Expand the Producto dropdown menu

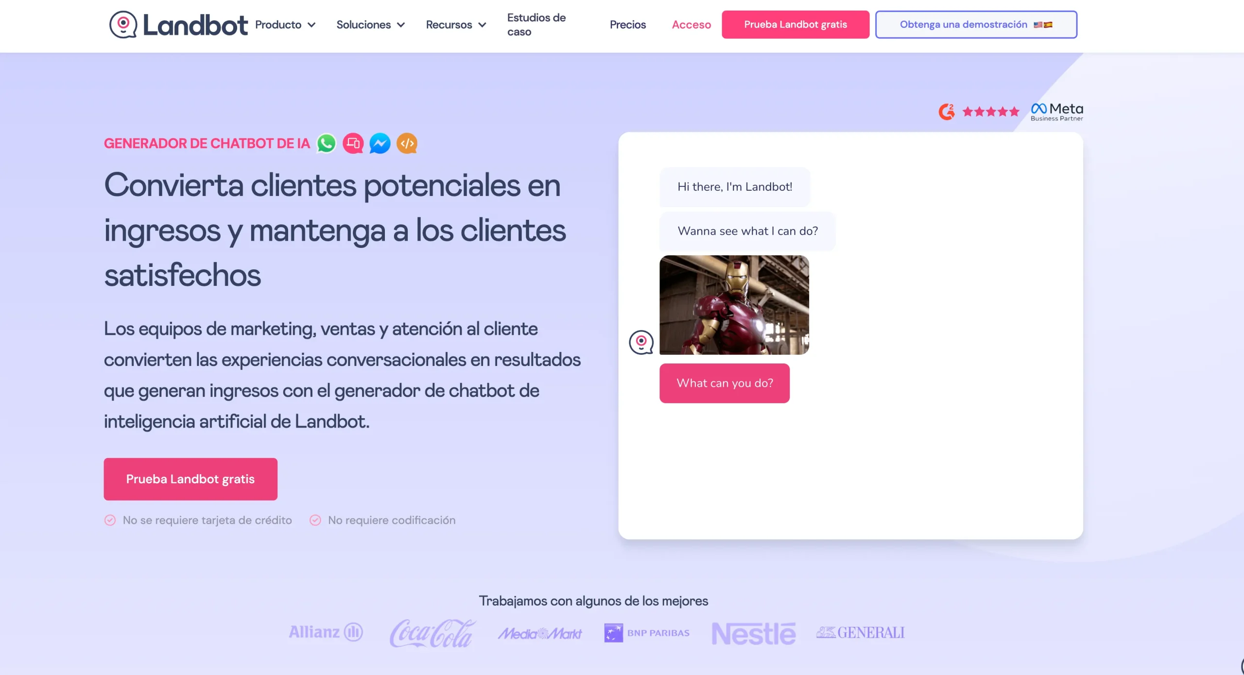tap(285, 25)
